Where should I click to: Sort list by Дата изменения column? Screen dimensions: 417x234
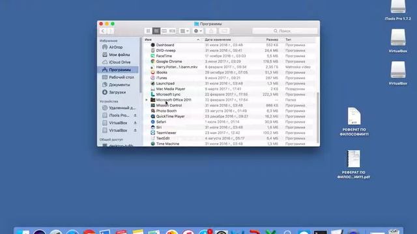pos(218,40)
